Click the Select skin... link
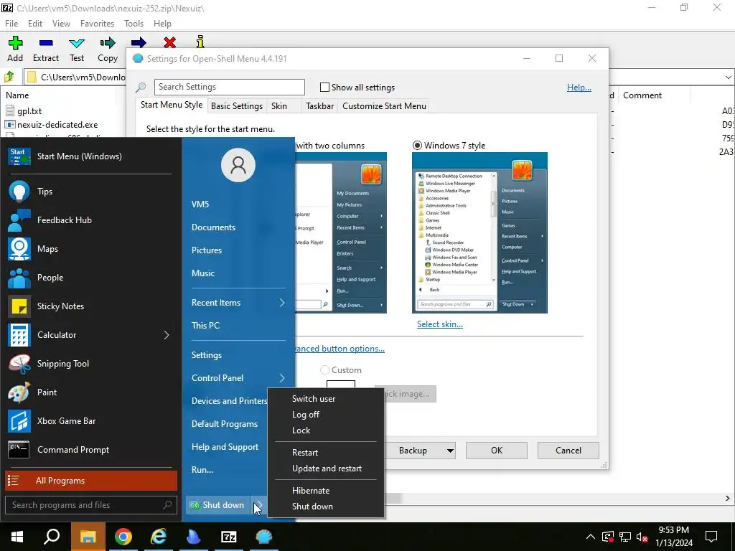The image size is (735, 551). [440, 324]
